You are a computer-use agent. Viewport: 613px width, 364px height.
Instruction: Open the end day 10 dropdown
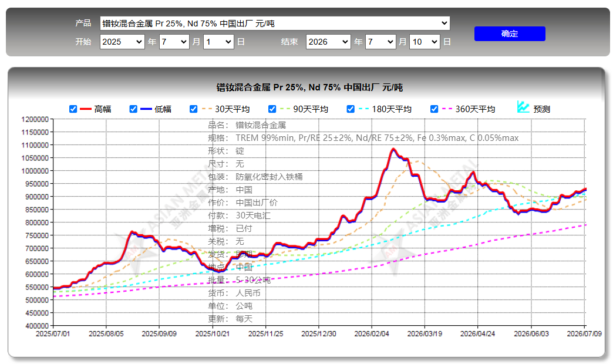(425, 42)
